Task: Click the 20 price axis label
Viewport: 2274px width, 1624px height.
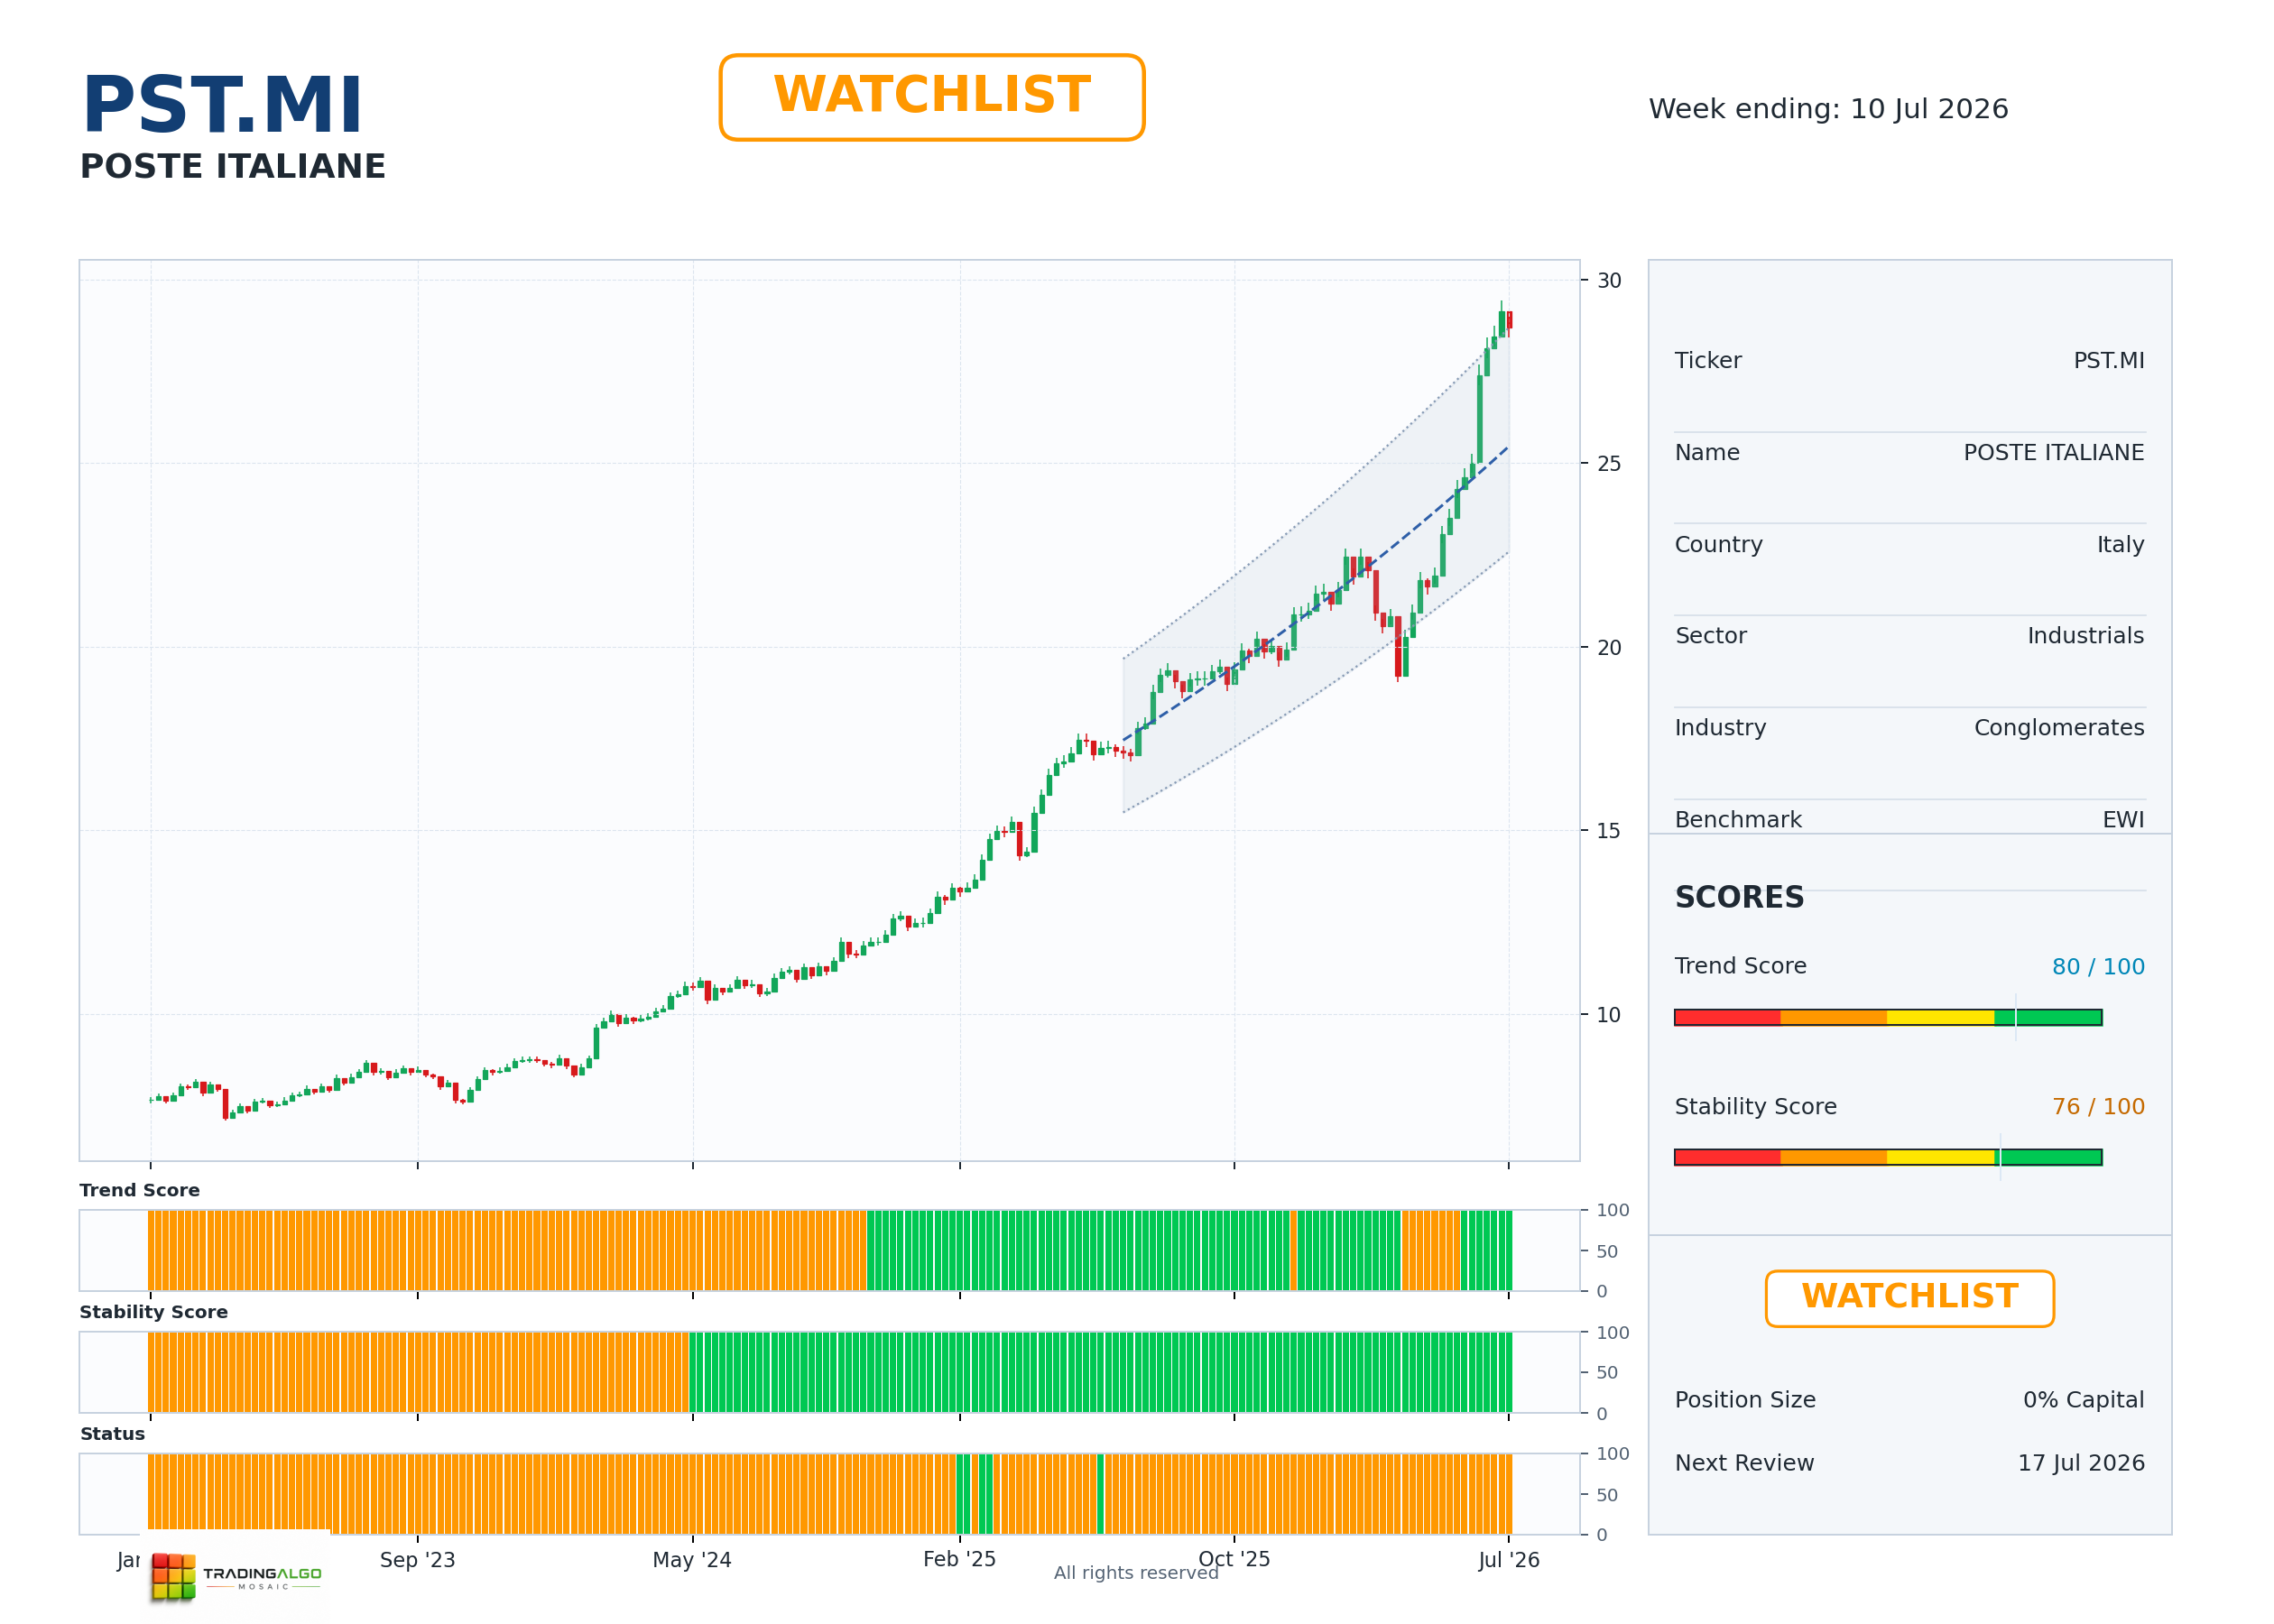Action: [1609, 648]
